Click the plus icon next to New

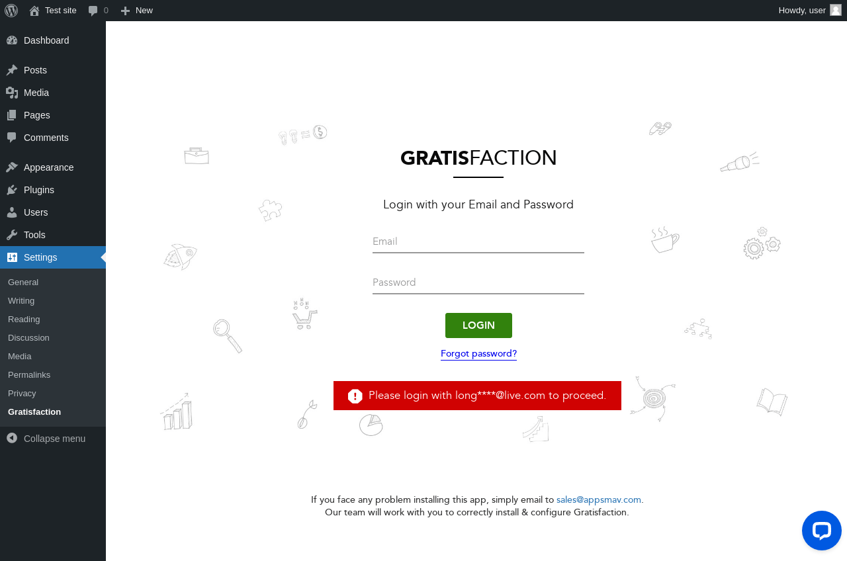pos(125,11)
